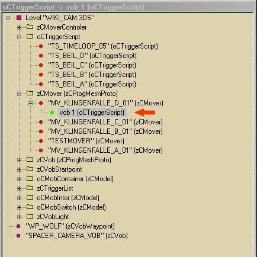The height and width of the screenshot is (257, 257).
Task: Click the zCVobLight folder icon
Action: 30,216
